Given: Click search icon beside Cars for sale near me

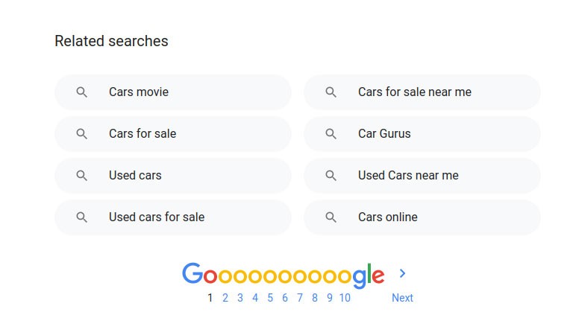Looking at the screenshot, I should [x=331, y=92].
